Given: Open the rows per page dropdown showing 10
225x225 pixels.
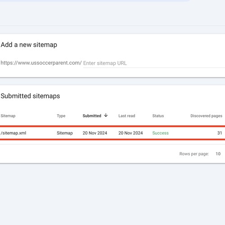Looking at the screenshot, I should (218, 154).
